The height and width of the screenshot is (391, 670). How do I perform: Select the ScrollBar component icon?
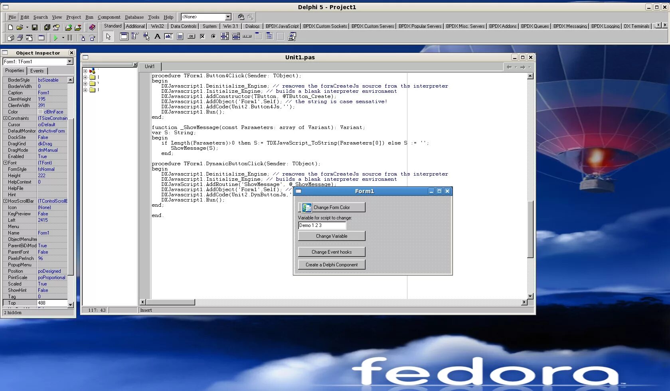coord(247,36)
